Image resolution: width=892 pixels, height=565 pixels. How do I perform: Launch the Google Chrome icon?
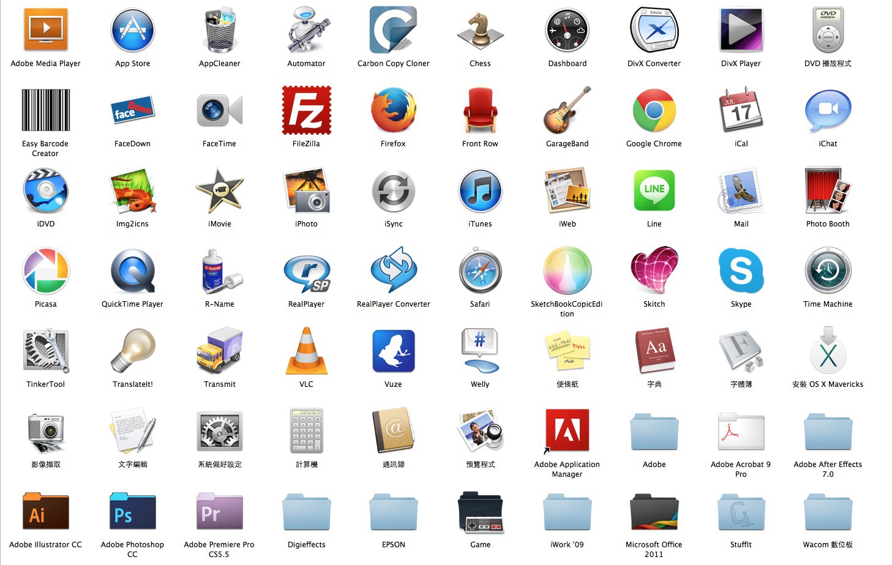tap(654, 110)
